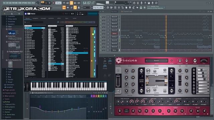Open the pattern selector dropdown
Viewport: 214px width, 120px height.
[98, 8]
